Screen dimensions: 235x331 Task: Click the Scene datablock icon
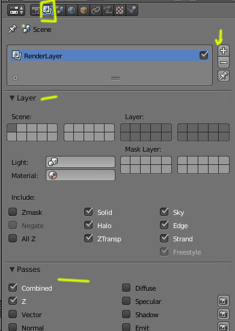[26, 29]
